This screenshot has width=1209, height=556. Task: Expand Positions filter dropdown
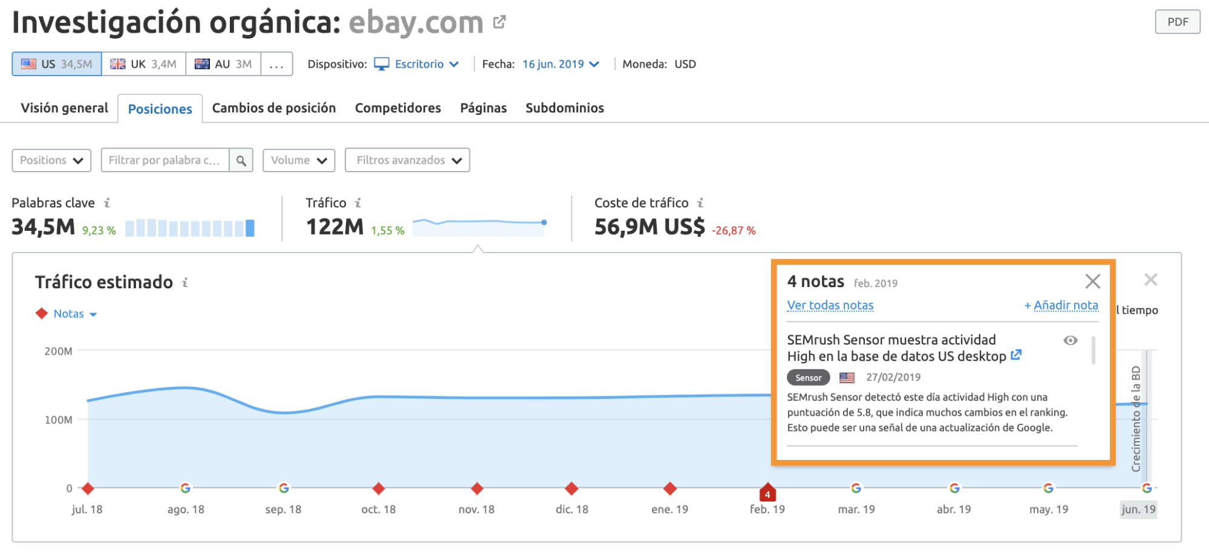(x=51, y=160)
